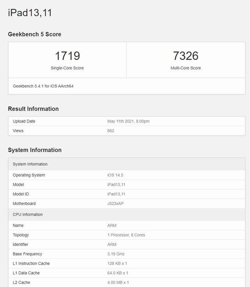Click the Views label
This screenshot has width=250, height=287.
pos(18,131)
